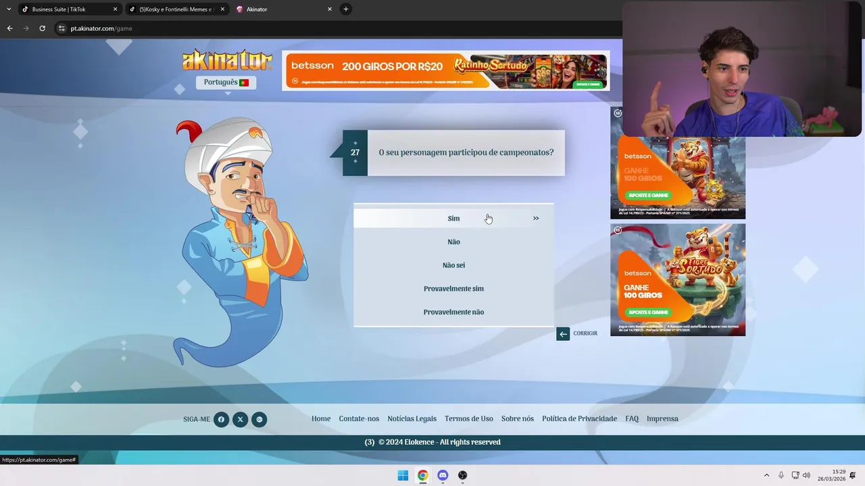This screenshot has height=486, width=865.
Task: Open Chrome from the taskbar
Action: (422, 475)
